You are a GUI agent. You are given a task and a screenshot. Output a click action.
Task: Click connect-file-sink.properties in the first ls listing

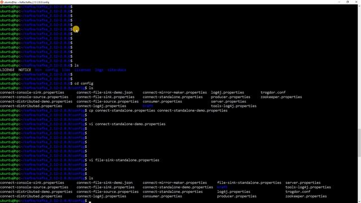105,97
